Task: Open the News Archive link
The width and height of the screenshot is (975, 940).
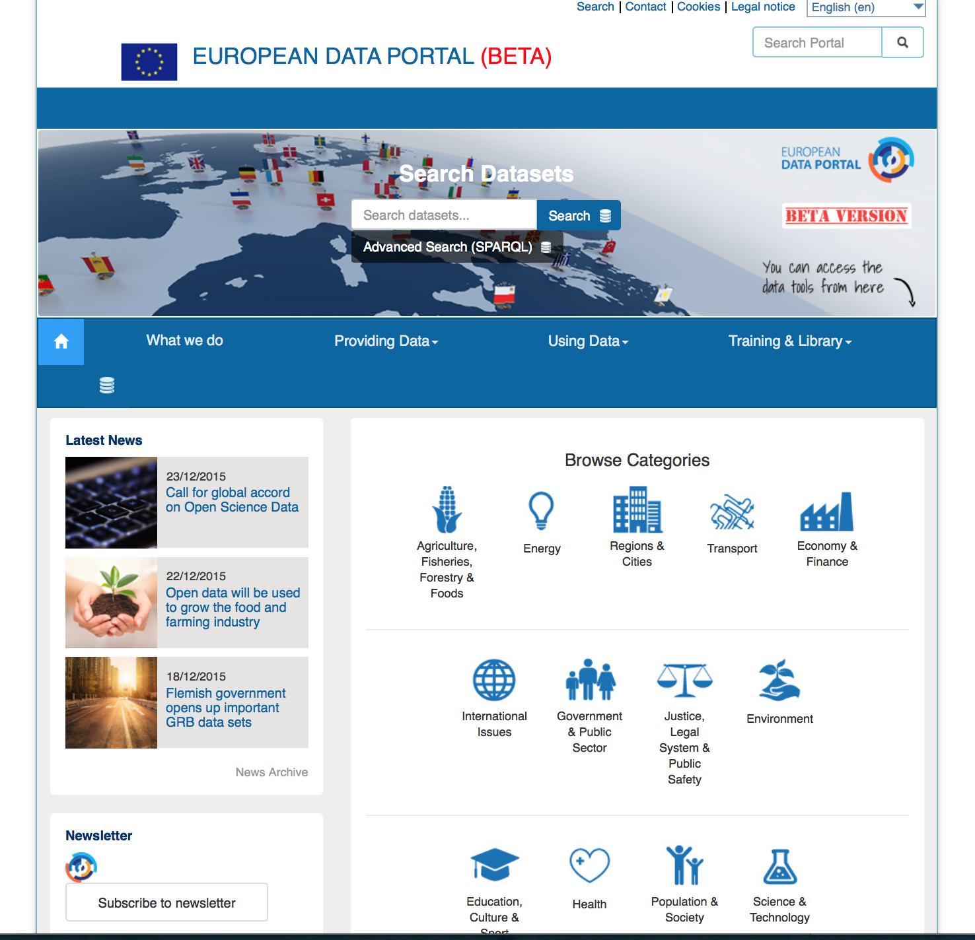Action: 271,772
